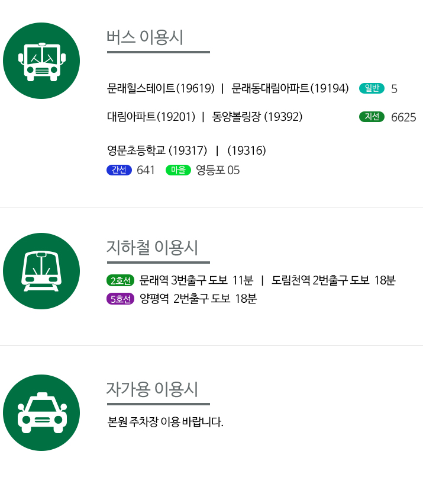This screenshot has height=480, width=423.
Task: Click bus stop 문래동대림아파트(19194)
Action: point(290,88)
